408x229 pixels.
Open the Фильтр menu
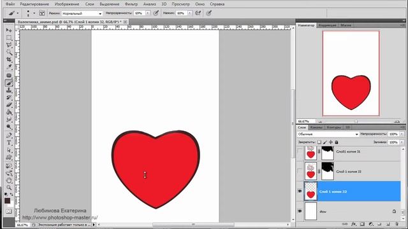[x=131, y=4]
